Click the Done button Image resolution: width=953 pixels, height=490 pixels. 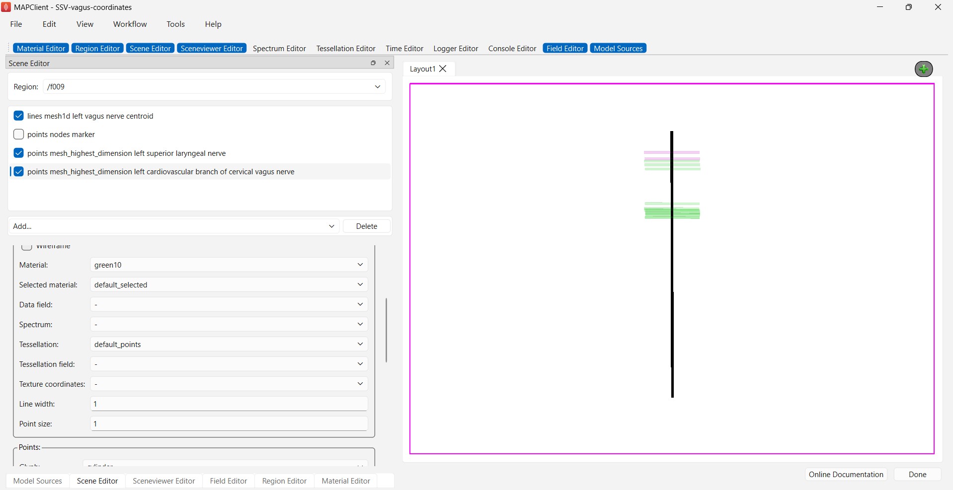click(x=917, y=474)
